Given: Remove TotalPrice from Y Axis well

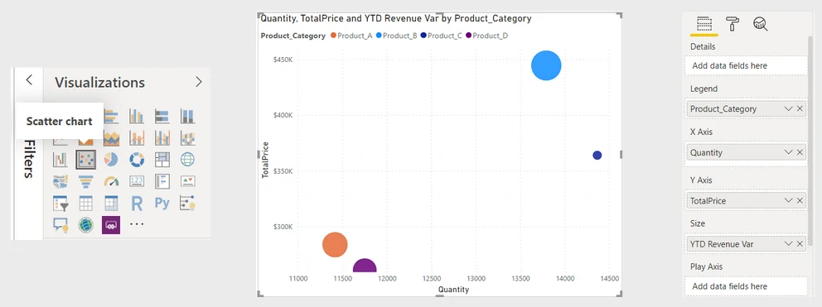Looking at the screenshot, I should (800, 200).
